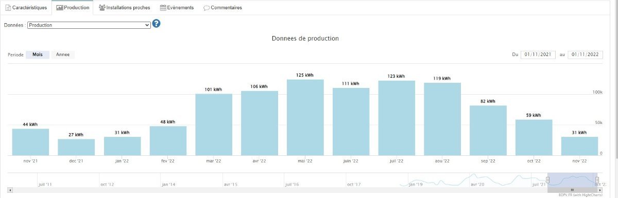Click the aou '22 bar (119 kWh)
Screen dimensions: 618x198
pyautogui.click(x=442, y=119)
